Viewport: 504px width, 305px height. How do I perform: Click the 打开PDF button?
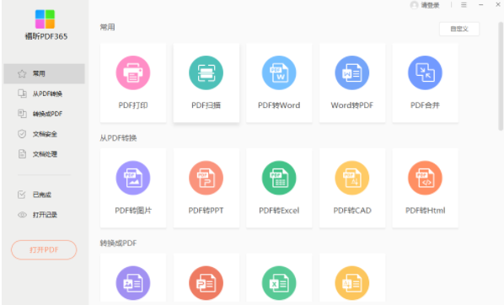(x=44, y=249)
